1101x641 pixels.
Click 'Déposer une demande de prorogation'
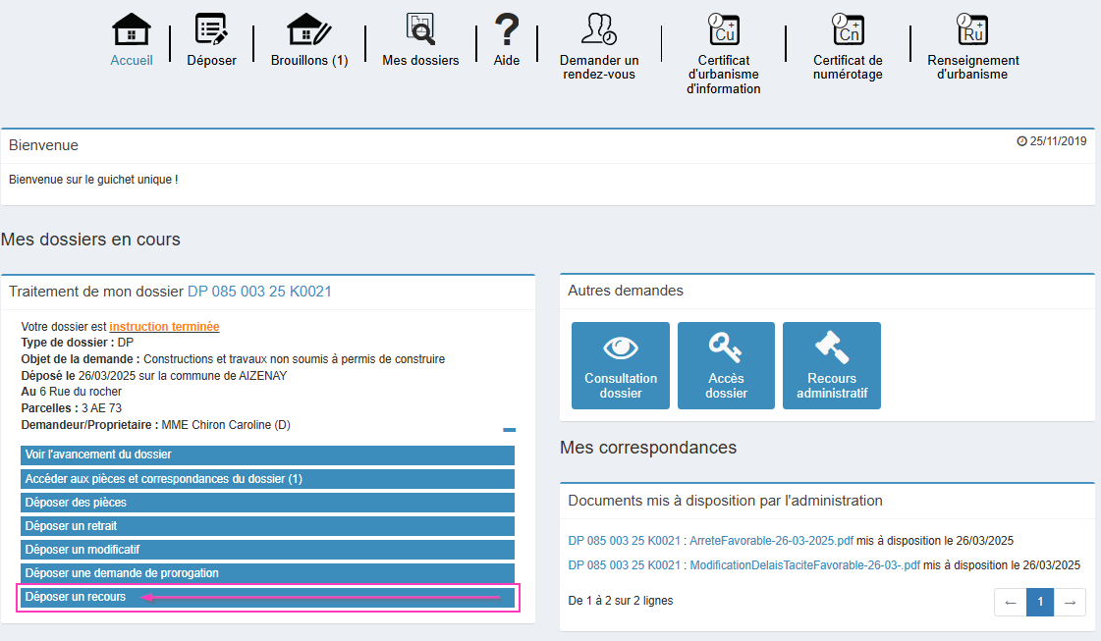click(x=267, y=573)
